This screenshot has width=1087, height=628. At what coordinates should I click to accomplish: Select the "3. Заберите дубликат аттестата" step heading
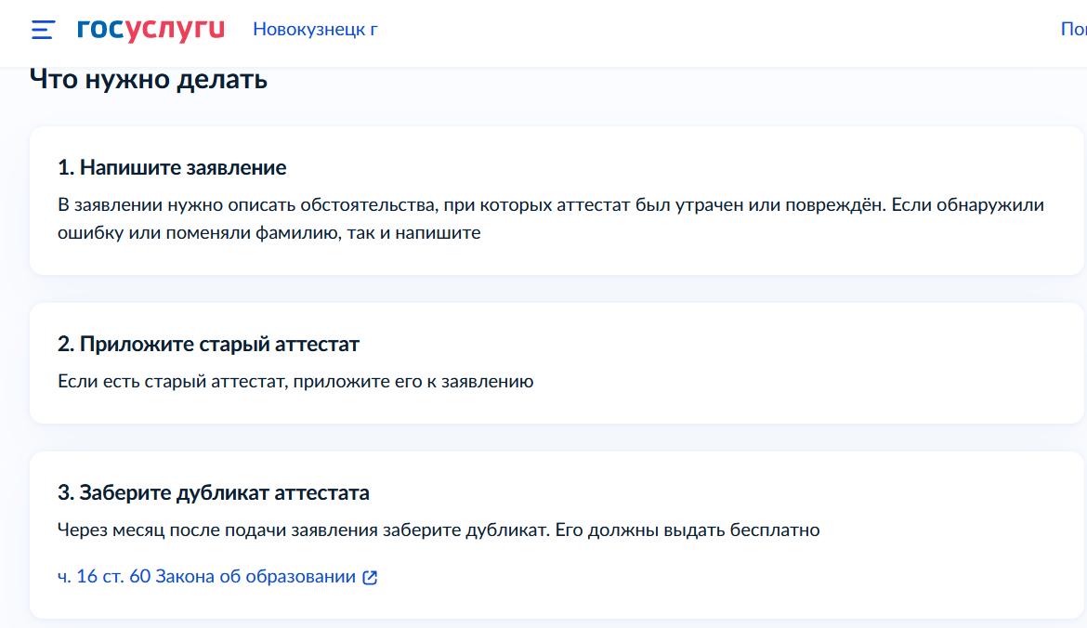click(x=214, y=493)
